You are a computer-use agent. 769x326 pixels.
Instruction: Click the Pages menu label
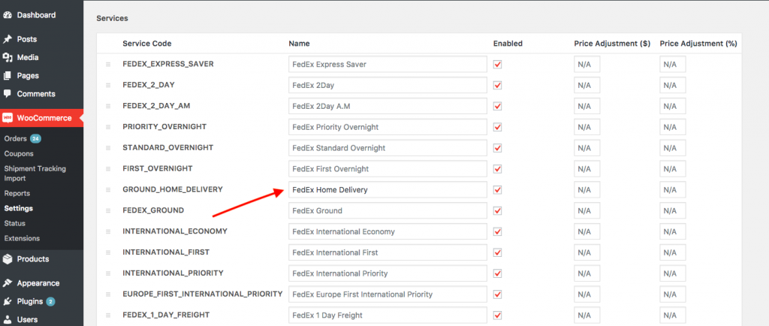coord(28,76)
